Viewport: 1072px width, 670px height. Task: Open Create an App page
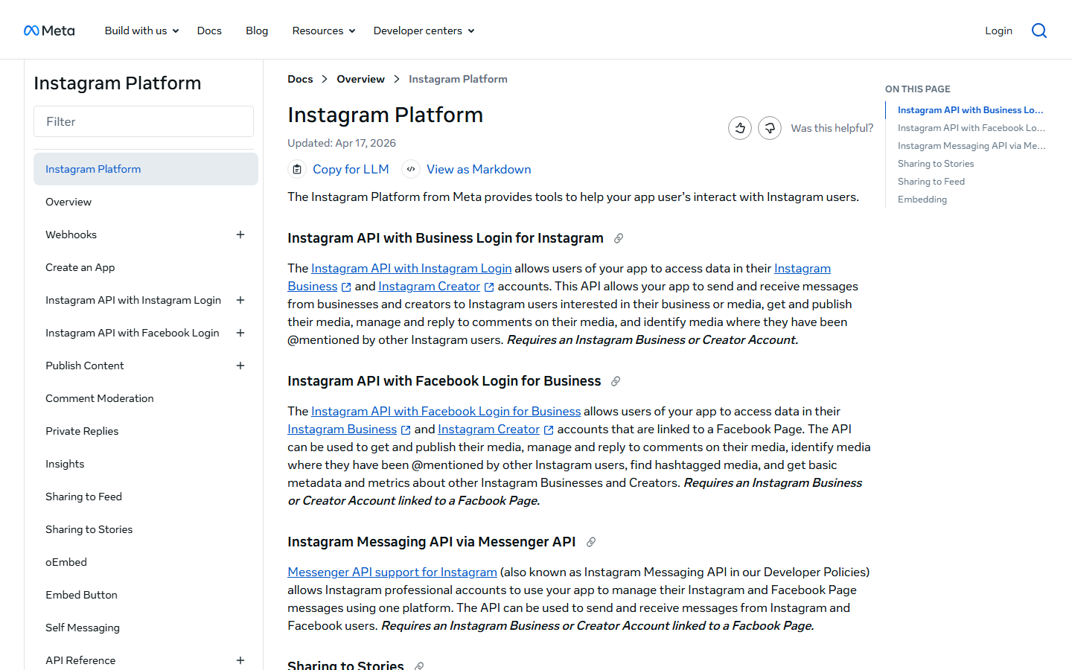click(80, 267)
